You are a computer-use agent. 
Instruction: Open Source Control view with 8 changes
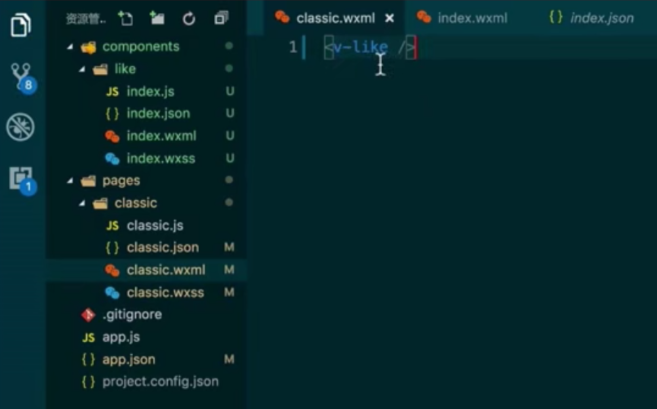pos(22,76)
